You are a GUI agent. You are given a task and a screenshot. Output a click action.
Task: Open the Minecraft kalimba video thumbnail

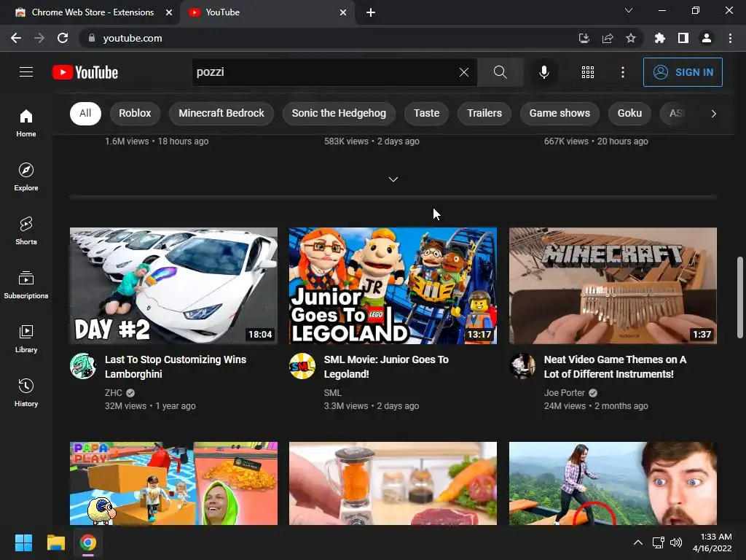coord(613,286)
